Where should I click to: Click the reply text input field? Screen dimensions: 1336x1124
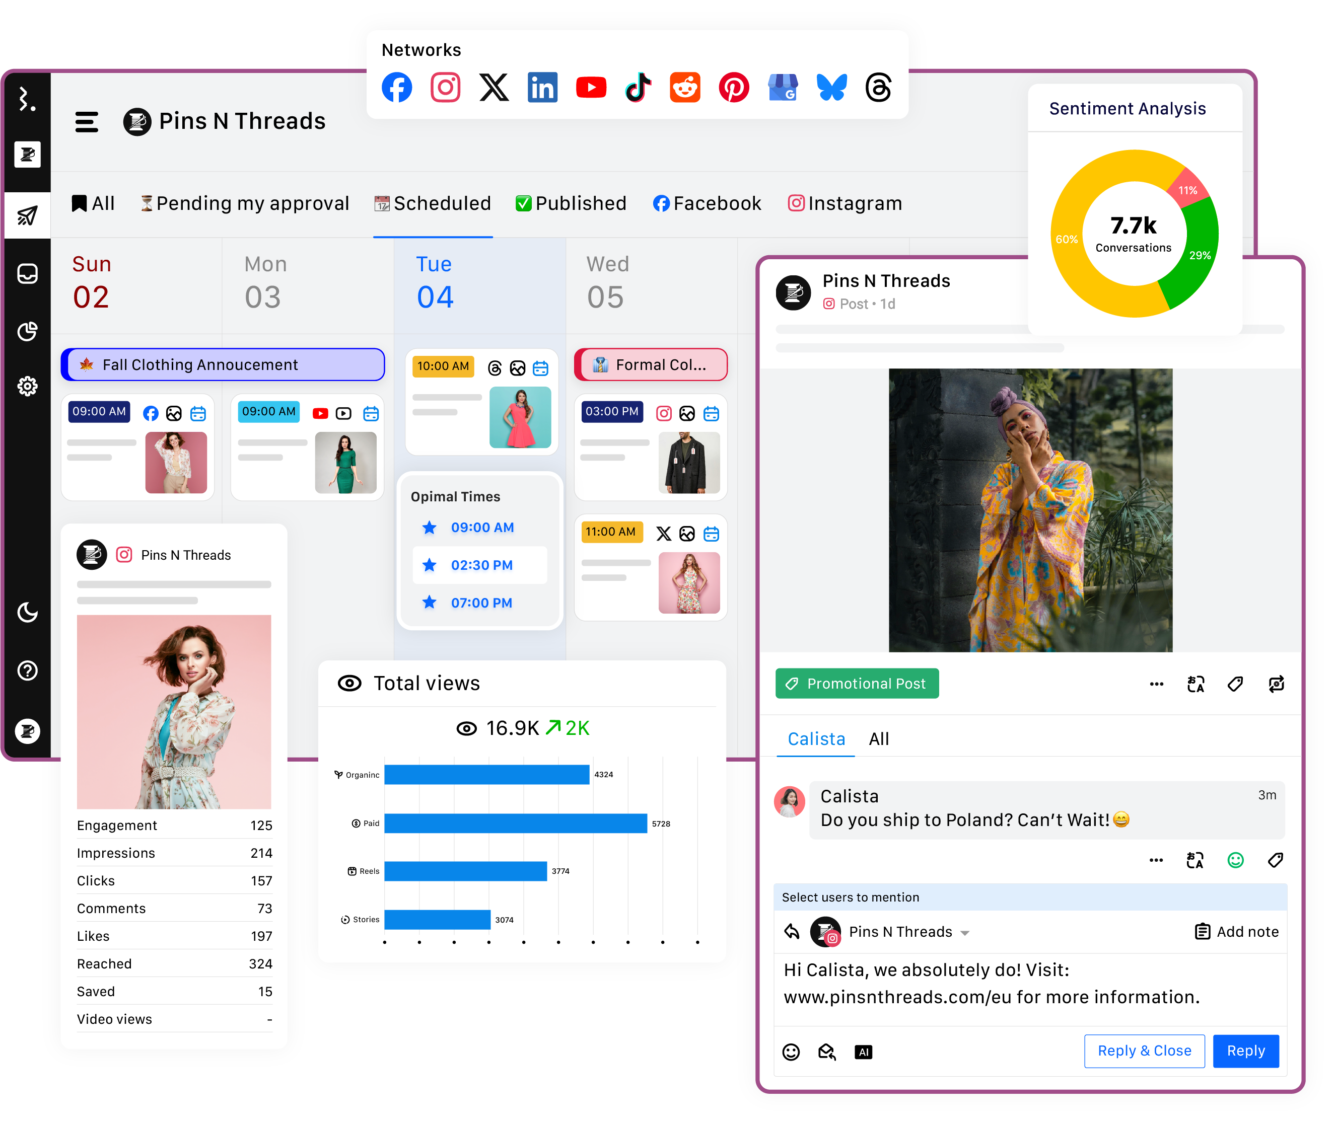pos(1030,990)
